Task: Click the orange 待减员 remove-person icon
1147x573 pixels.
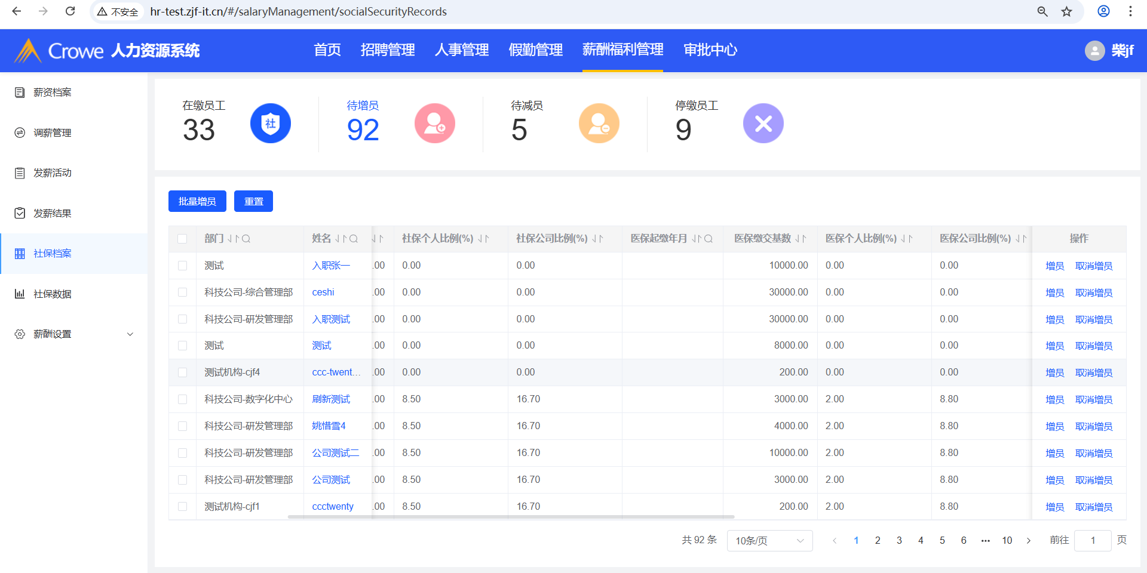Action: pos(599,124)
